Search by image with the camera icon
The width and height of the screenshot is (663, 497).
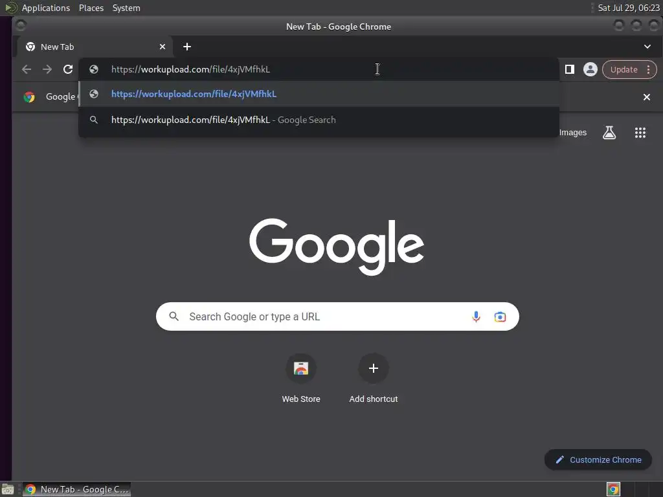tap(500, 316)
